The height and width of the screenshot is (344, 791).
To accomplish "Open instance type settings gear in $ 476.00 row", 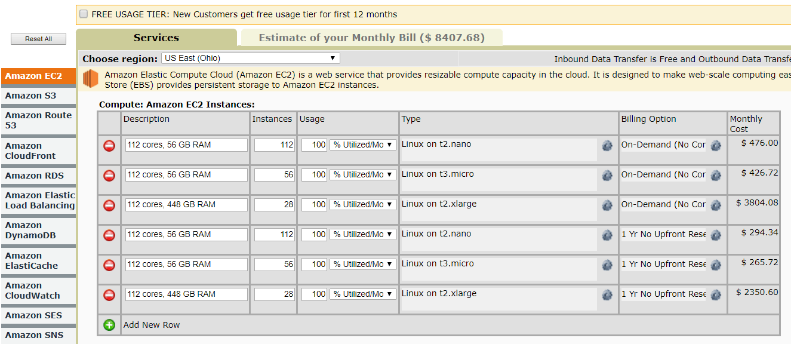I will 607,146.
